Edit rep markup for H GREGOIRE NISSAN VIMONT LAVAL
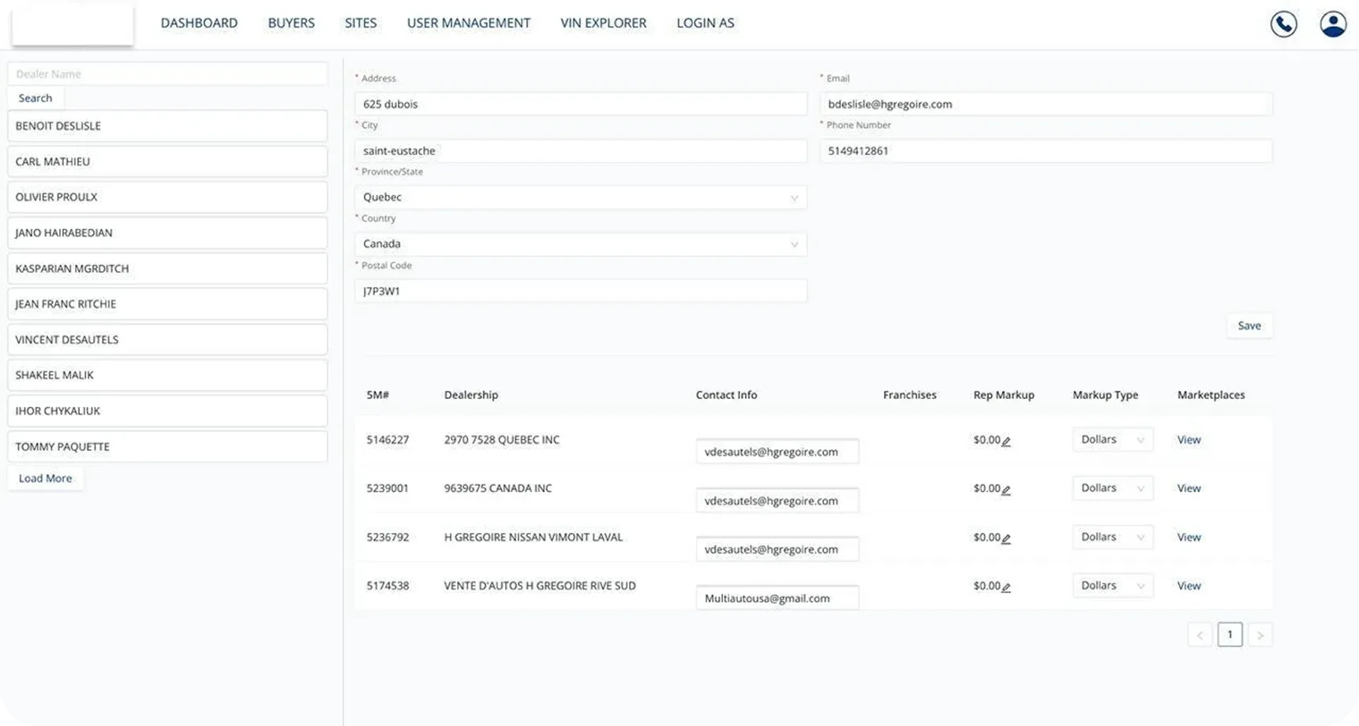Image resolution: width=1359 pixels, height=726 pixels. click(1006, 538)
